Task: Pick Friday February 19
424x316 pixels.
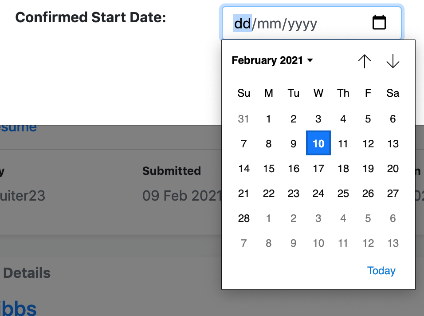Action: (x=368, y=169)
